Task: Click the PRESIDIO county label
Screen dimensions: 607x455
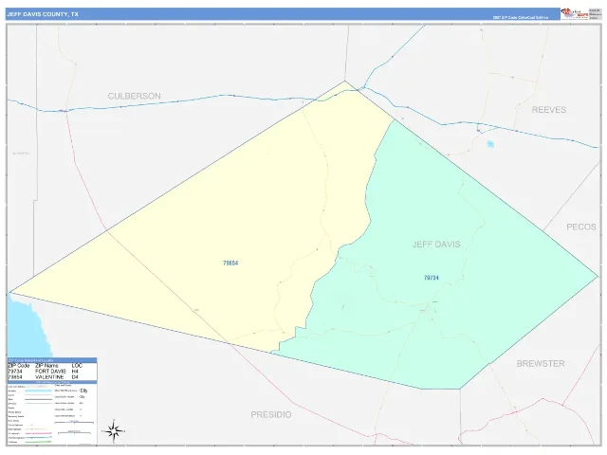Action: point(271,415)
